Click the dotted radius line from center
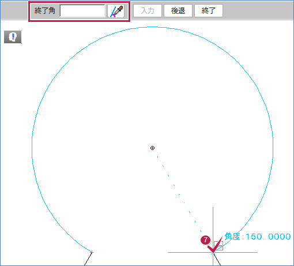 tap(179, 194)
